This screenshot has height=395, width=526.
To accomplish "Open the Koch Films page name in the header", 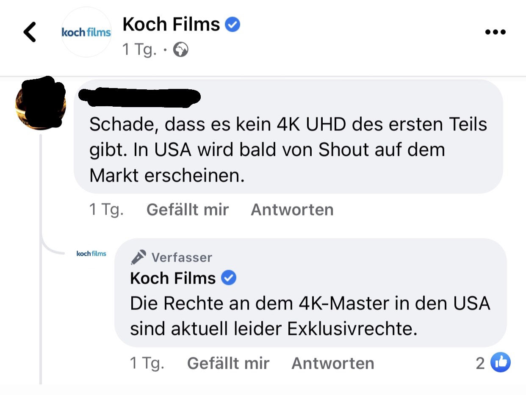I will [171, 25].
